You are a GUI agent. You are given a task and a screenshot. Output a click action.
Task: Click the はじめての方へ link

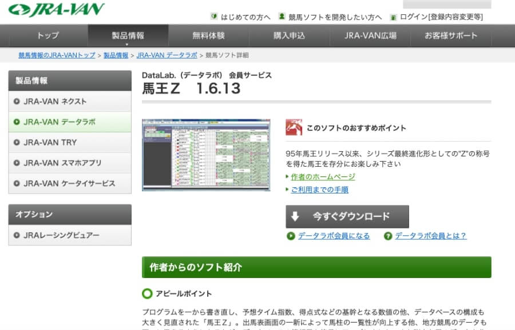(245, 17)
